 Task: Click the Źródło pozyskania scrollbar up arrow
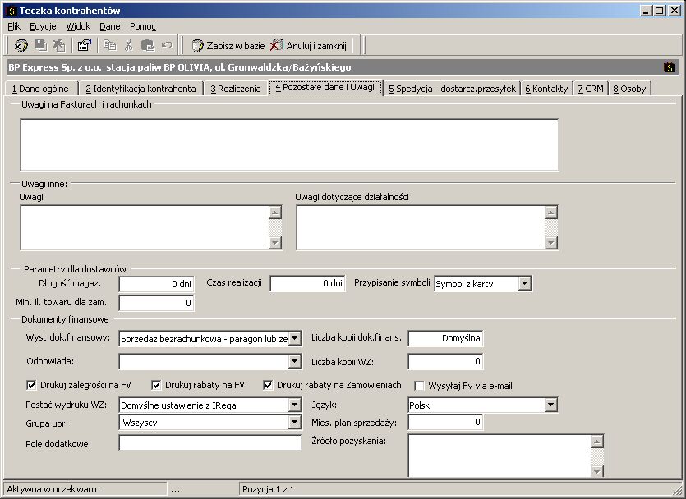pyautogui.click(x=597, y=442)
